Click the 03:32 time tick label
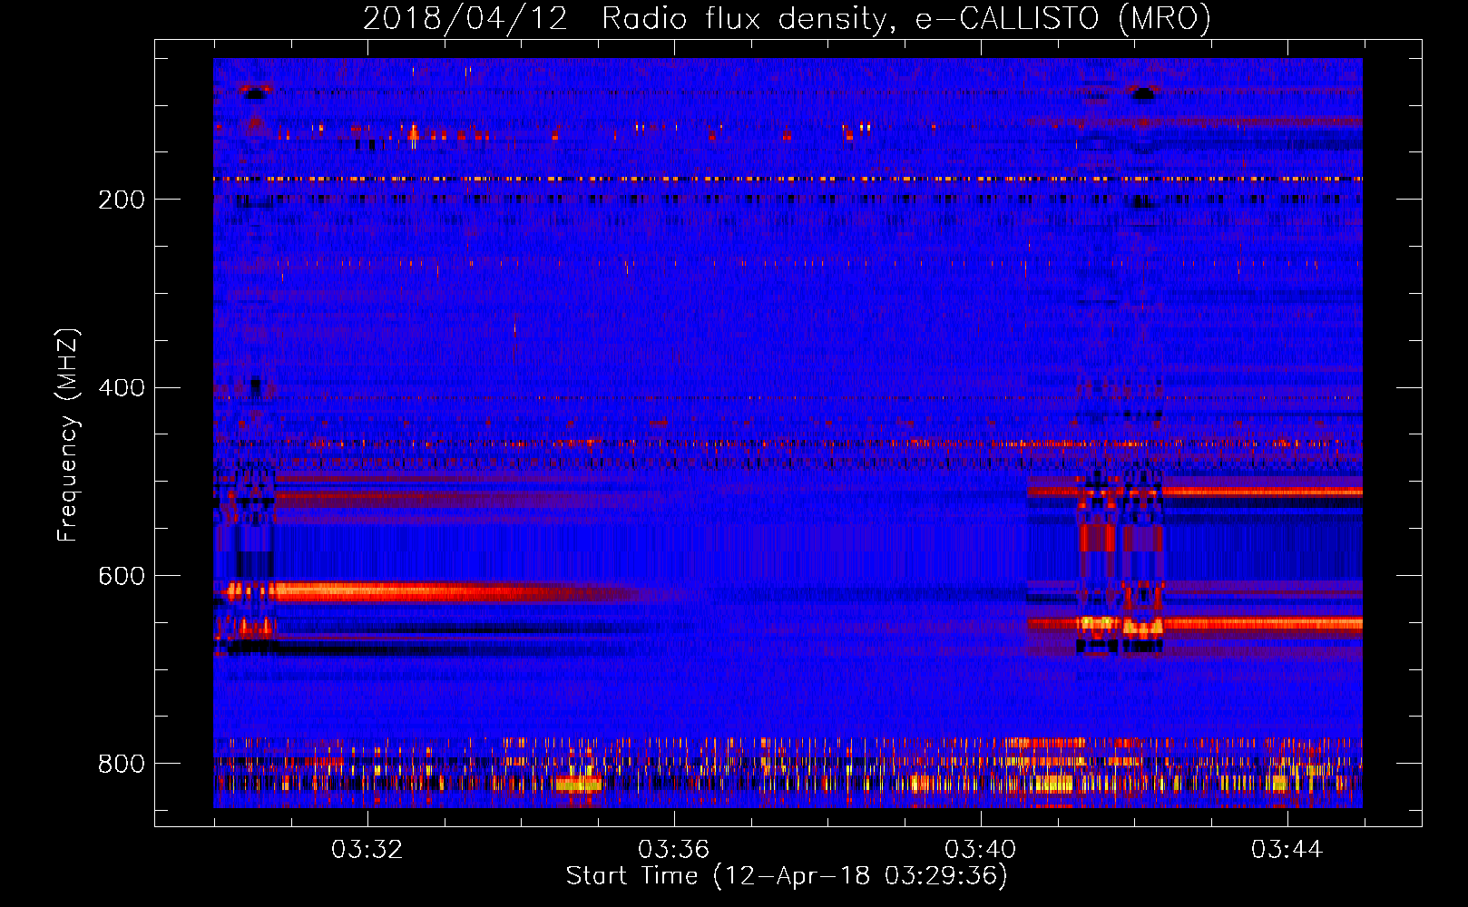1468x907 pixels. tap(367, 850)
